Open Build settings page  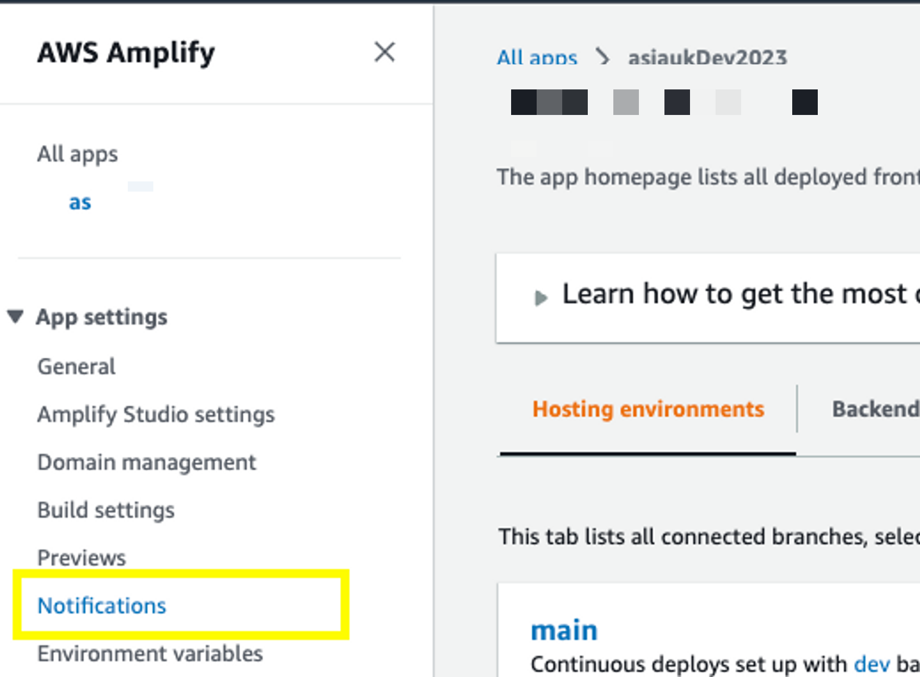coord(106,510)
